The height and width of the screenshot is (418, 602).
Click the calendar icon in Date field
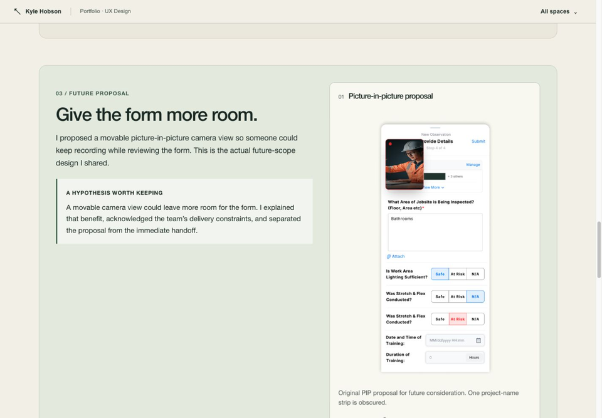point(478,340)
